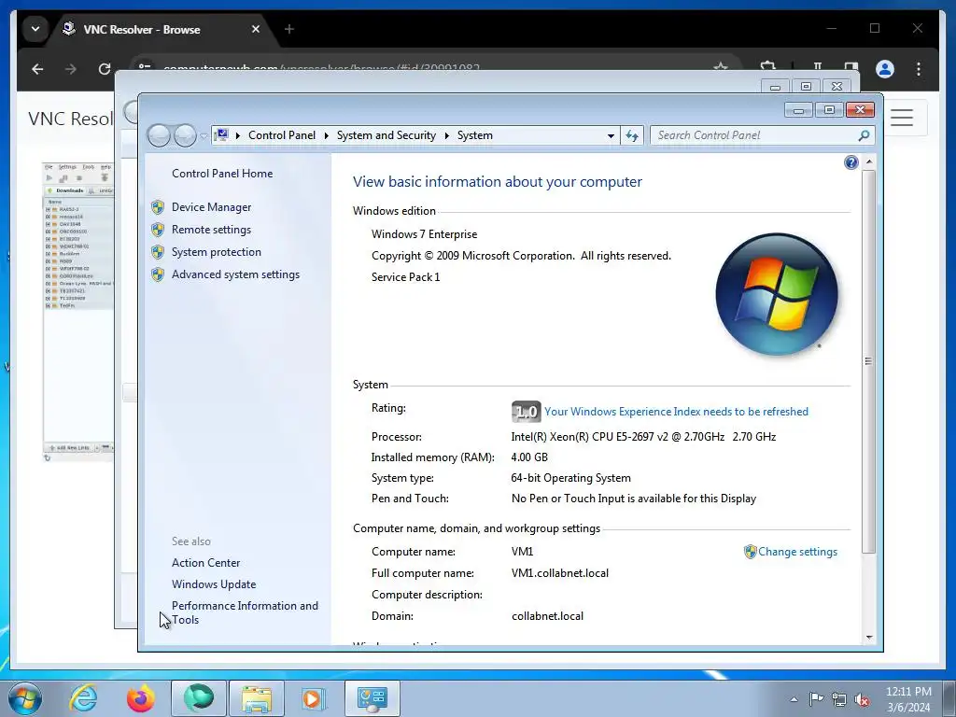The width and height of the screenshot is (956, 717).
Task: Expand the arrow after System and Security breadcrumb
Action: point(447,135)
